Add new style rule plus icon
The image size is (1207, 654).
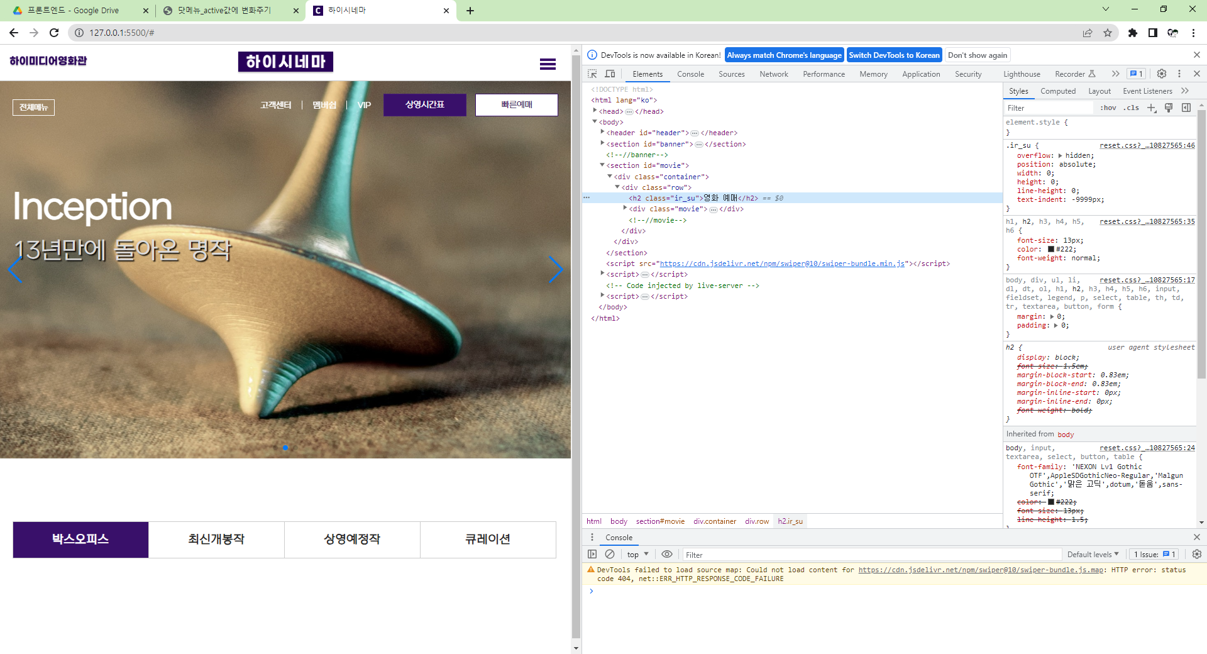pos(1152,108)
